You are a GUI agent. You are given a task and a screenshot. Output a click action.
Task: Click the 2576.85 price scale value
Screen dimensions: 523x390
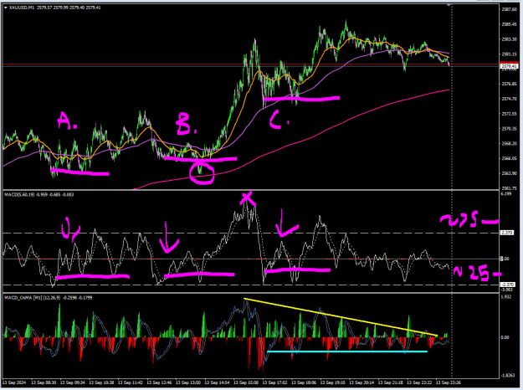509,84
